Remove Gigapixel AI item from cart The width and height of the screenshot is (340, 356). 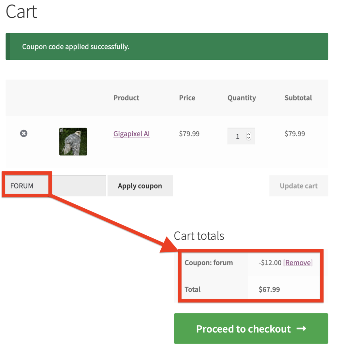coord(24,133)
